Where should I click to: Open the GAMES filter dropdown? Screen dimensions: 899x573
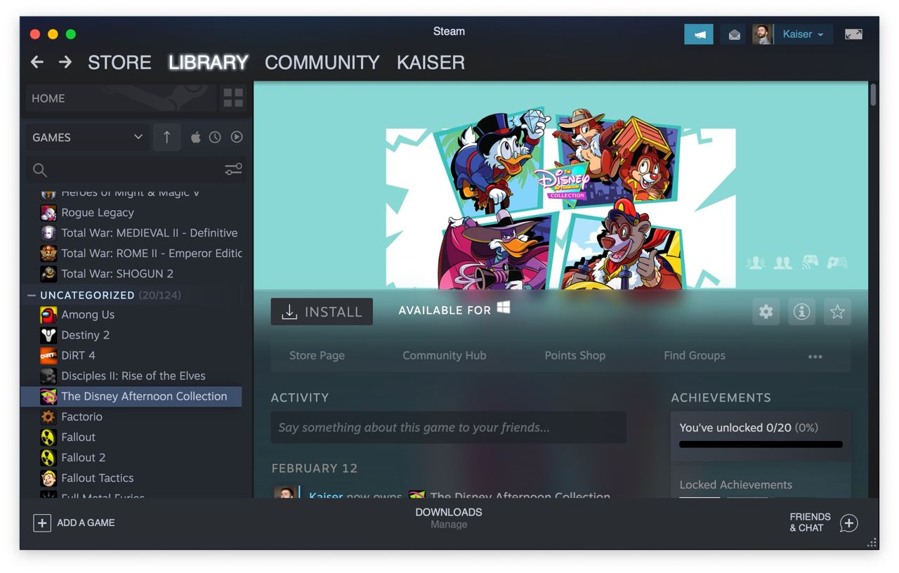(x=87, y=138)
